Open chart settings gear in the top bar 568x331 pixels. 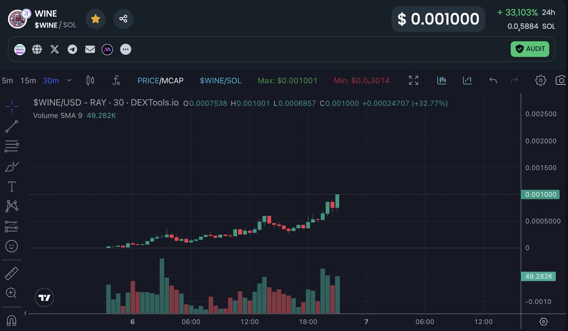(x=541, y=80)
